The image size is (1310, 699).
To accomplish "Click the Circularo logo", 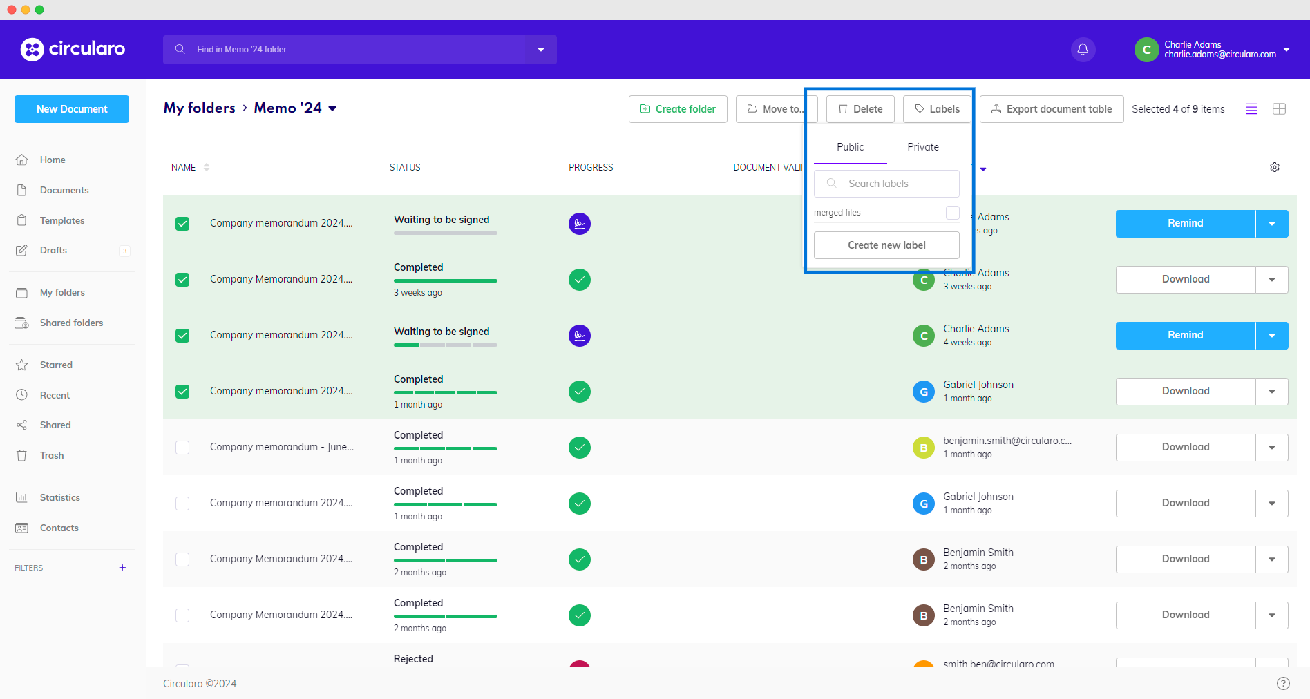I will point(73,49).
